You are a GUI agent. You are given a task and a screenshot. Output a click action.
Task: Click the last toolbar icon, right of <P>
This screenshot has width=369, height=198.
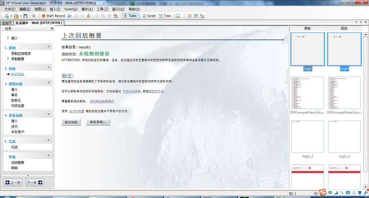(x=202, y=16)
